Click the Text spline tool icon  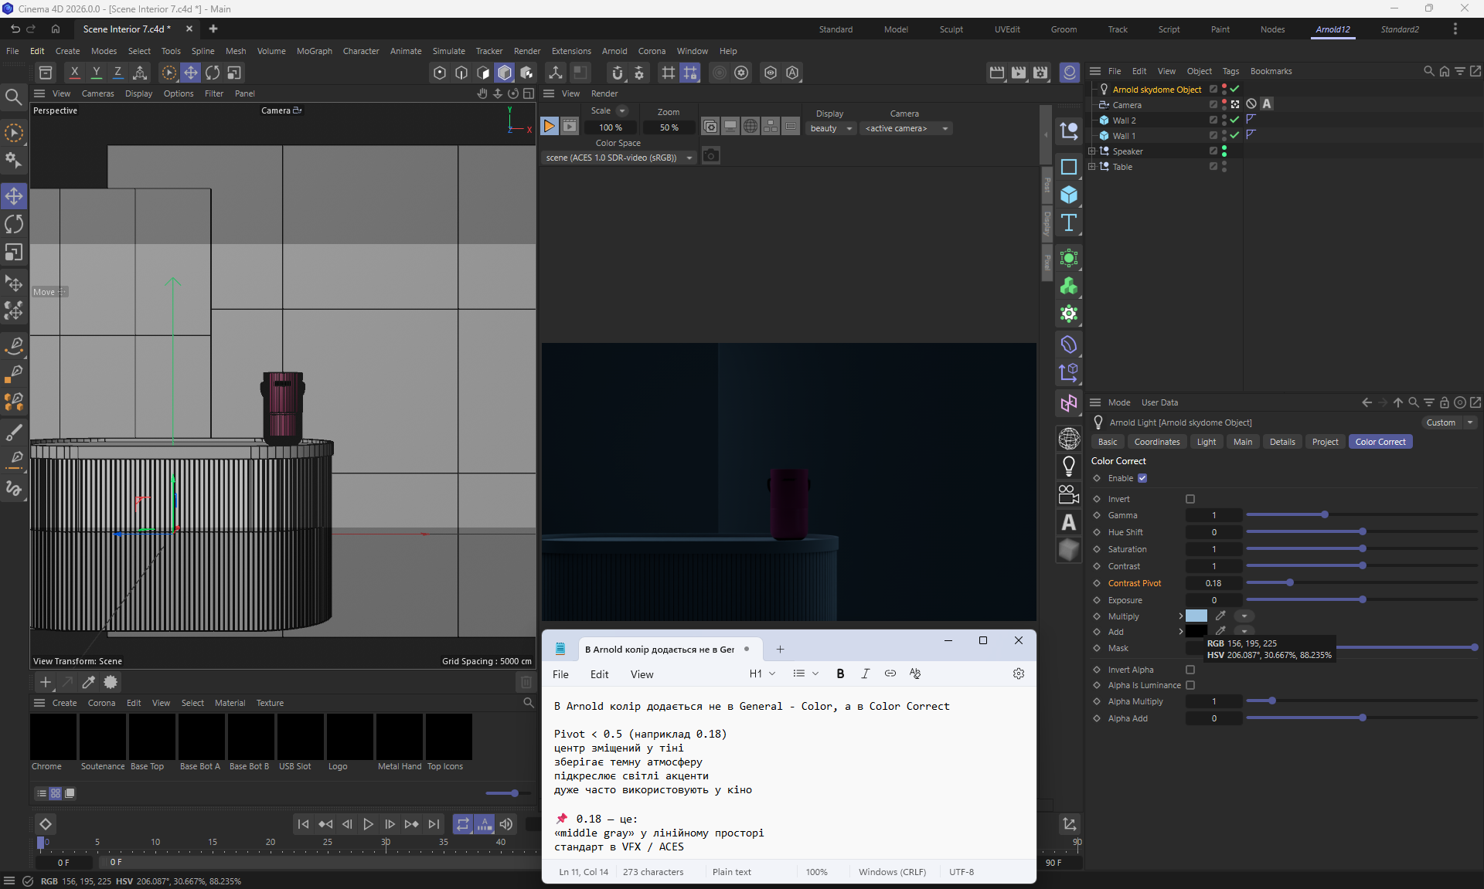point(1069,223)
